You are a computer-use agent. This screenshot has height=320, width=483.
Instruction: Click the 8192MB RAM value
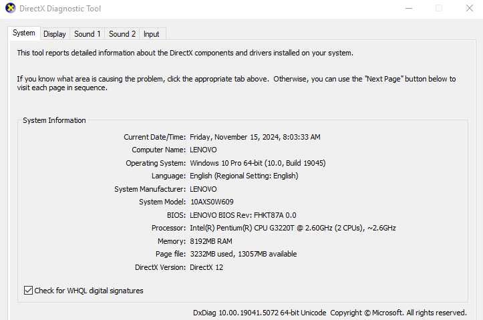tap(211, 241)
